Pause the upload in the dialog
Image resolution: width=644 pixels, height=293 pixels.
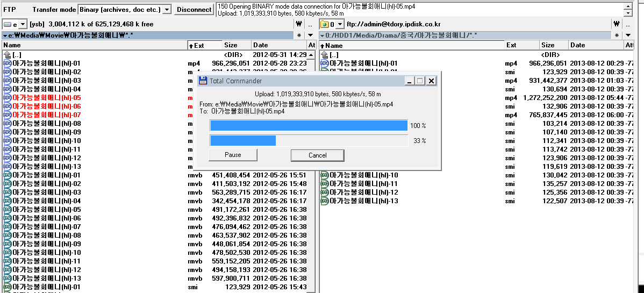233,155
